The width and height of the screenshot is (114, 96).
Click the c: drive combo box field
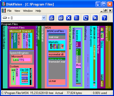click(24, 18)
